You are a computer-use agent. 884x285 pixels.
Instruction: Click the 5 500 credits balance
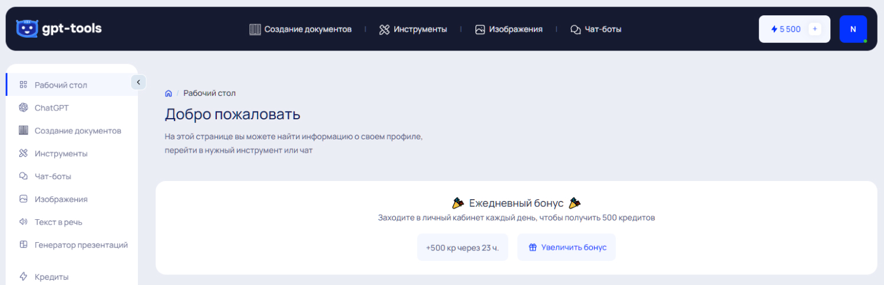pos(790,29)
